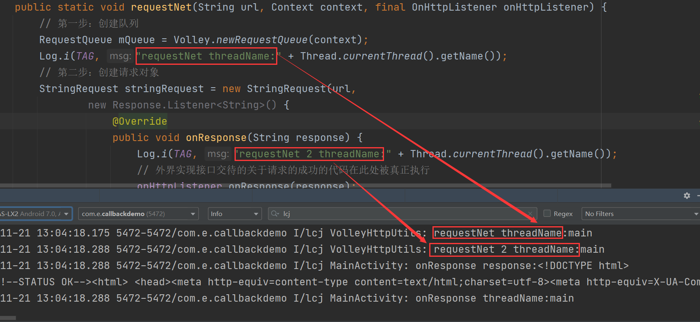
Task: Click the 第二步 comment line
Action: click(x=99, y=73)
